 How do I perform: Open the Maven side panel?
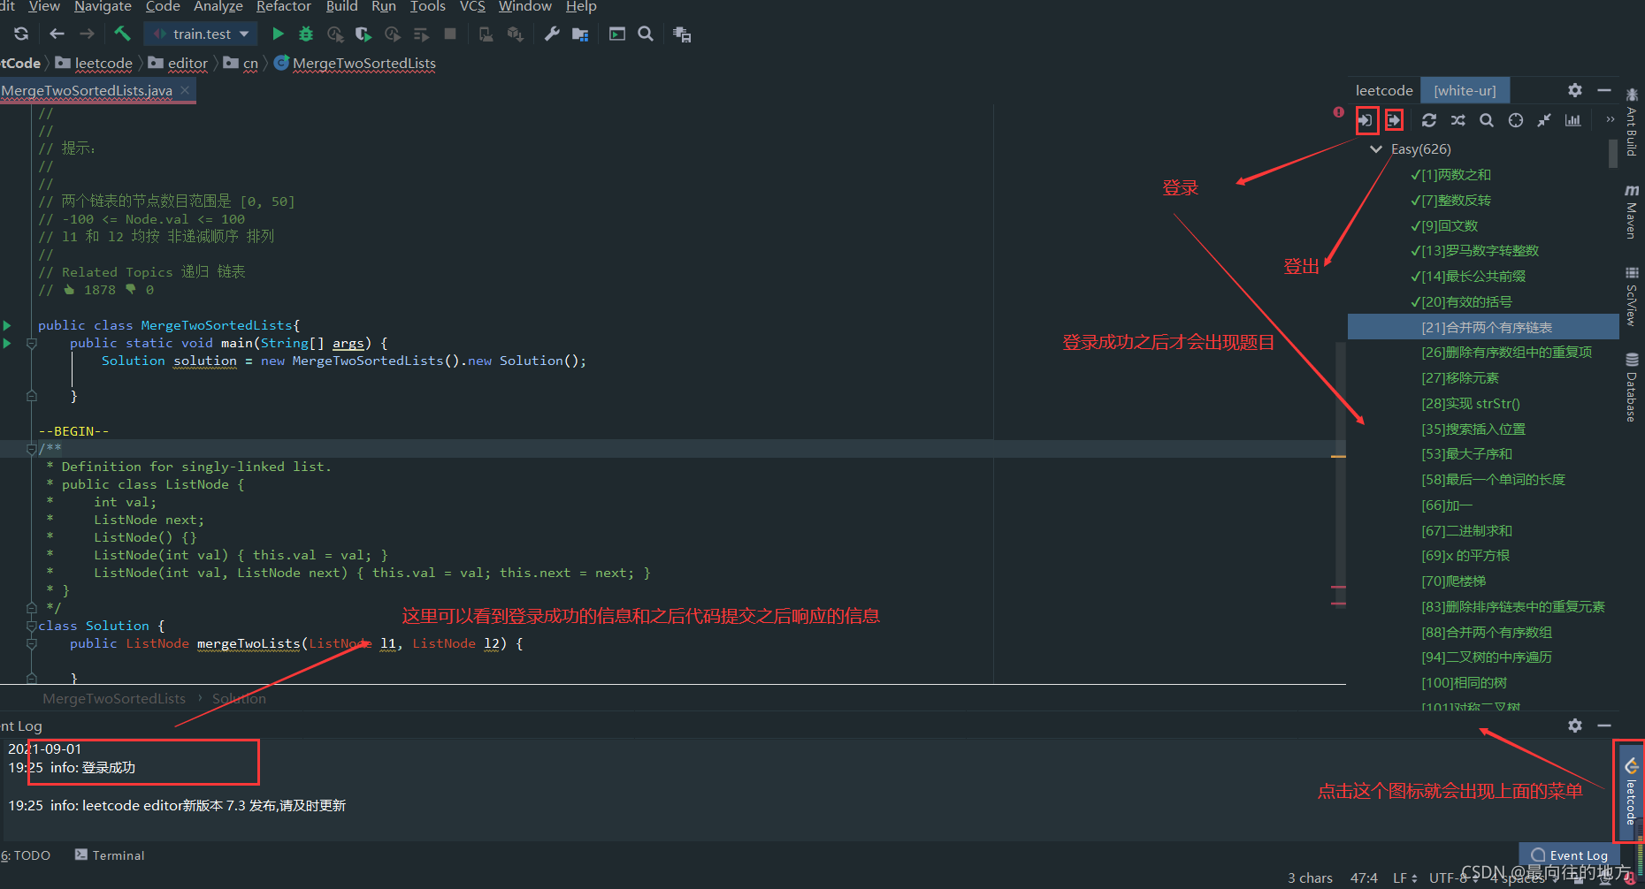tap(1632, 211)
